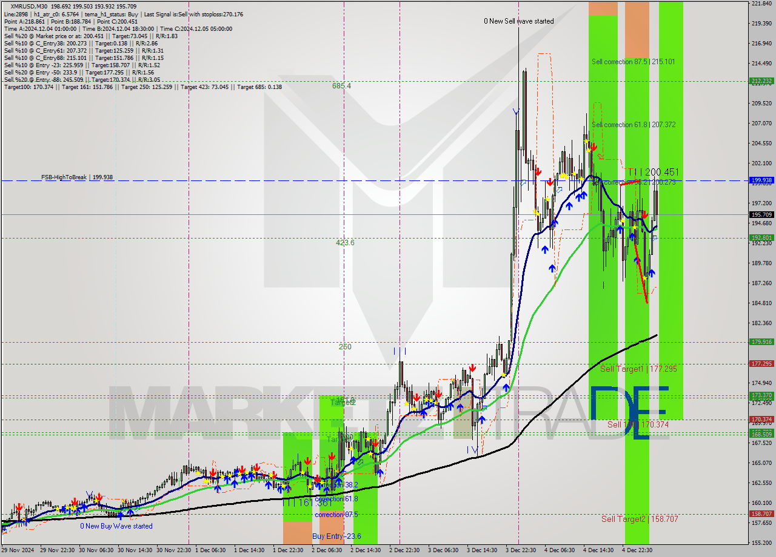The width and height of the screenshot is (776, 557).
Task: Click the '685.4' Fibonacci level label
Action: point(341,86)
